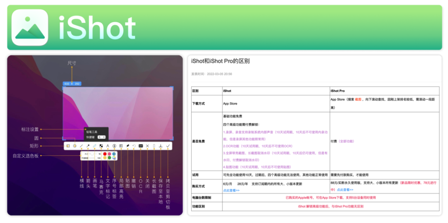Pick the red color swatch

(105, 154)
